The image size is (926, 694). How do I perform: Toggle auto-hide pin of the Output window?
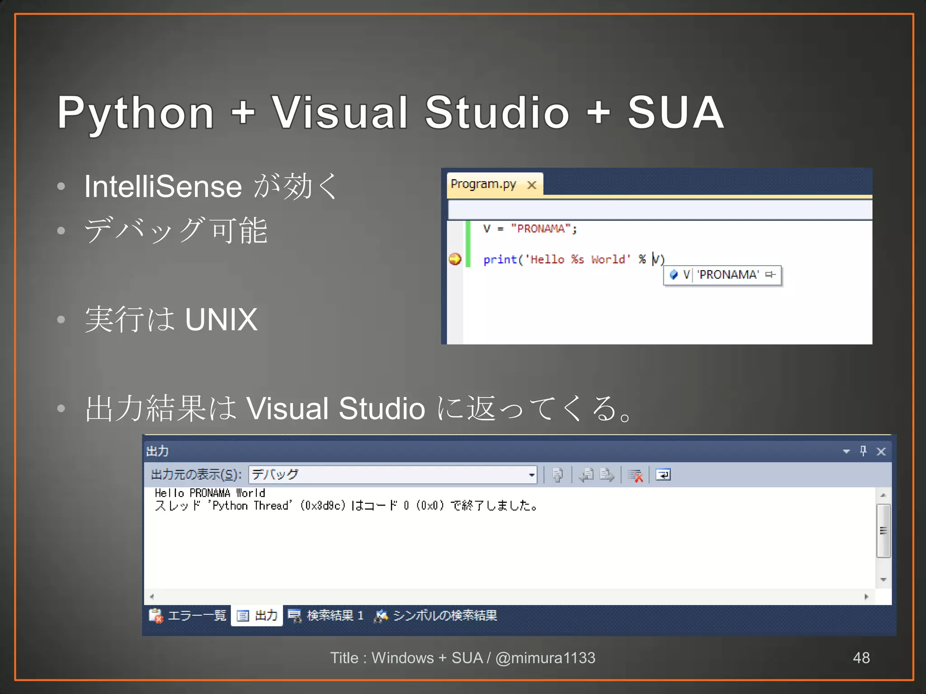point(863,451)
